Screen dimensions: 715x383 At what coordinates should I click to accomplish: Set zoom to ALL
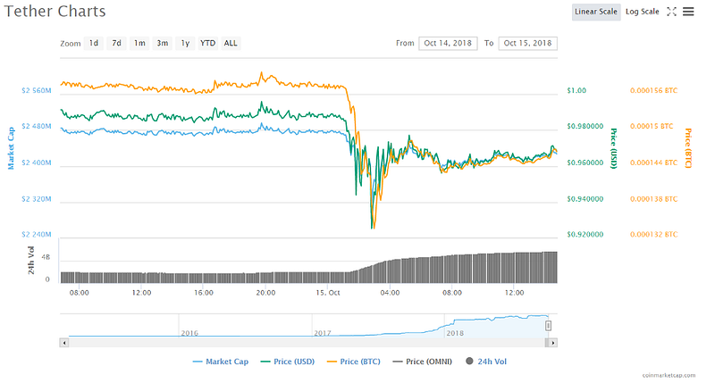pos(231,43)
